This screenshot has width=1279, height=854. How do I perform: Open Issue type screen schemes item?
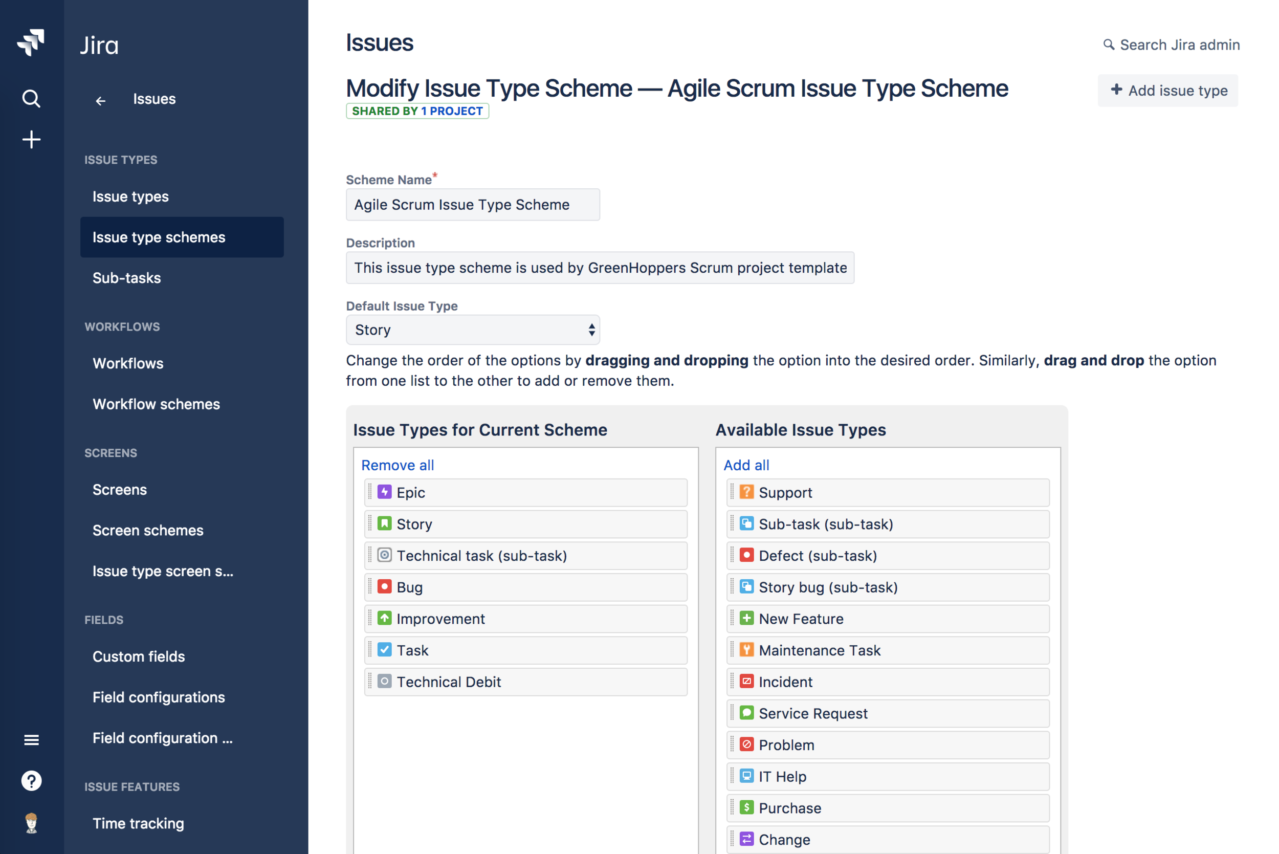coord(163,571)
